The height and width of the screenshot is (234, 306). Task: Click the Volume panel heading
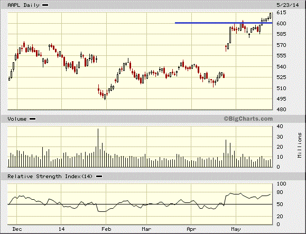[x=17, y=119]
